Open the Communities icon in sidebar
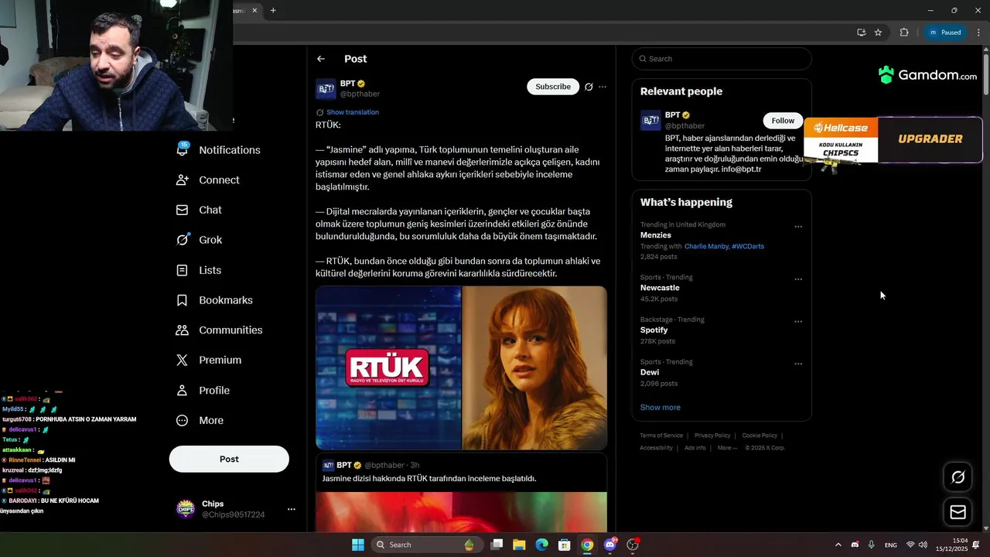The height and width of the screenshot is (557, 990). [183, 330]
